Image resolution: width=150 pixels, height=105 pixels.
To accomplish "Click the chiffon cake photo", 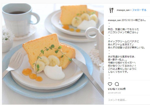I will coord(53,54).
